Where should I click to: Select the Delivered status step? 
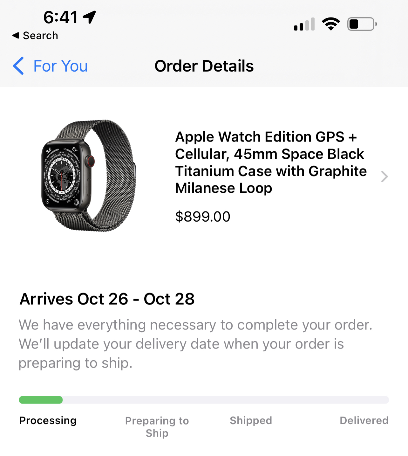pos(364,420)
